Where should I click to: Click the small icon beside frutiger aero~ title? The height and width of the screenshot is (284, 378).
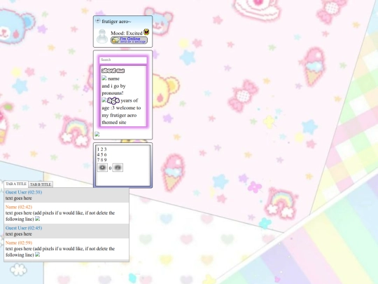point(97,21)
